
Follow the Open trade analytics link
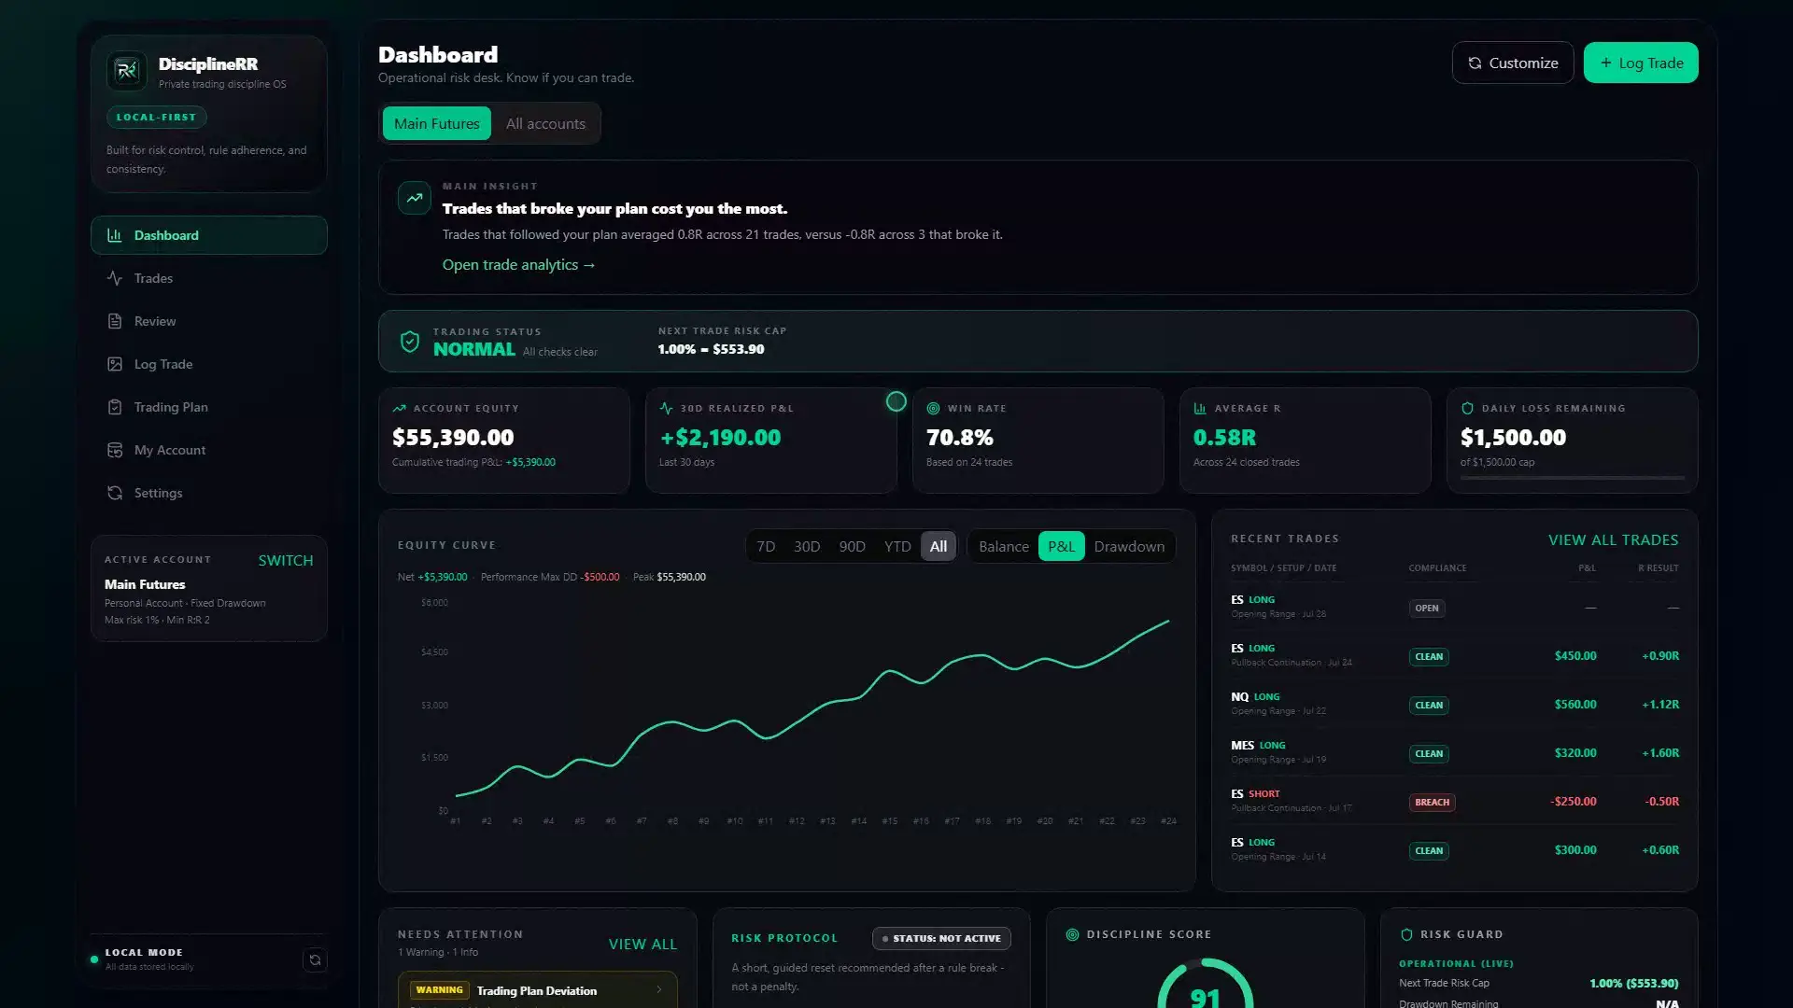point(518,265)
